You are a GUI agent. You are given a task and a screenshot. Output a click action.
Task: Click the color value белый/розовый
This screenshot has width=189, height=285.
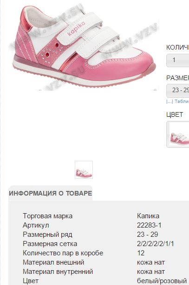[162, 281]
